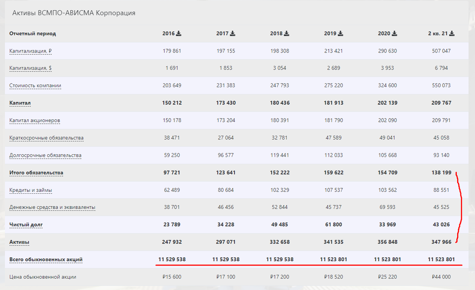This screenshot has height=290, width=475.
Task: Click the download icon beside 2020
Action: [394, 34]
